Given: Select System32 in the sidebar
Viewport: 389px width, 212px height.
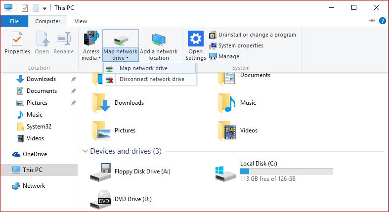Looking at the screenshot, I should pyautogui.click(x=39, y=127).
